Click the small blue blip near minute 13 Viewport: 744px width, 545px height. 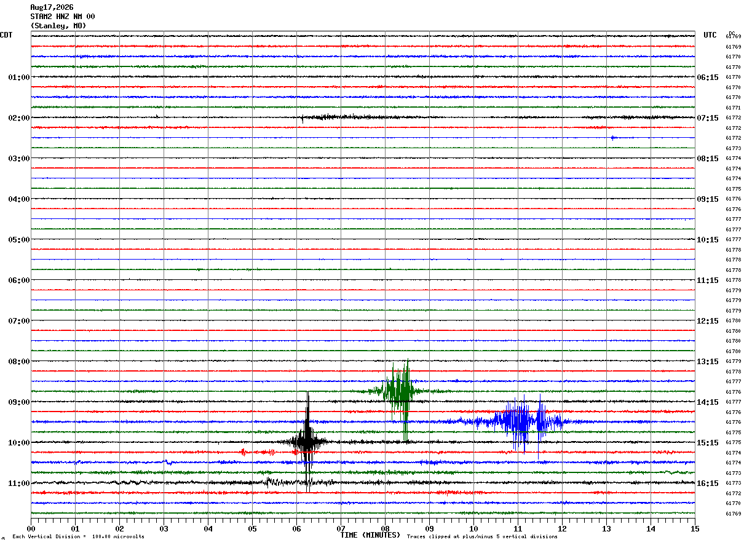point(614,138)
